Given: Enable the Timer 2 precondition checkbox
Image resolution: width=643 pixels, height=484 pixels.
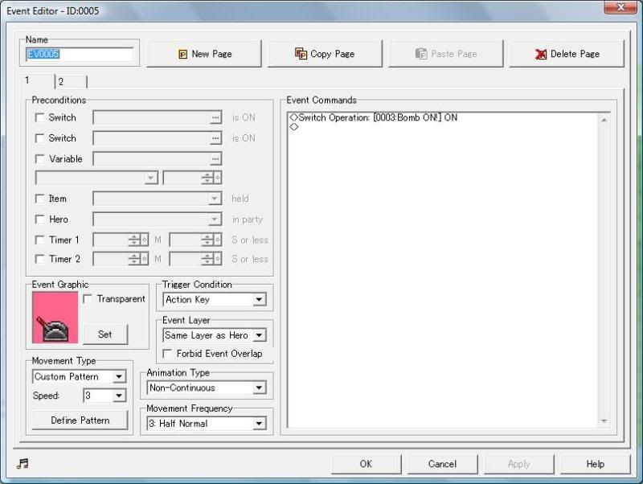Looking at the screenshot, I should 39,259.
